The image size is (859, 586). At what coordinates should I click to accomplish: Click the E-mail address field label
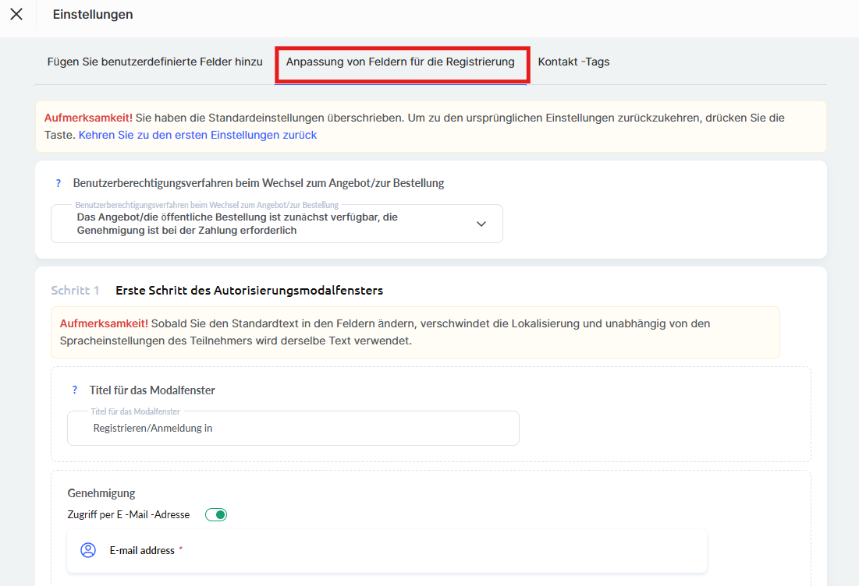pos(142,551)
